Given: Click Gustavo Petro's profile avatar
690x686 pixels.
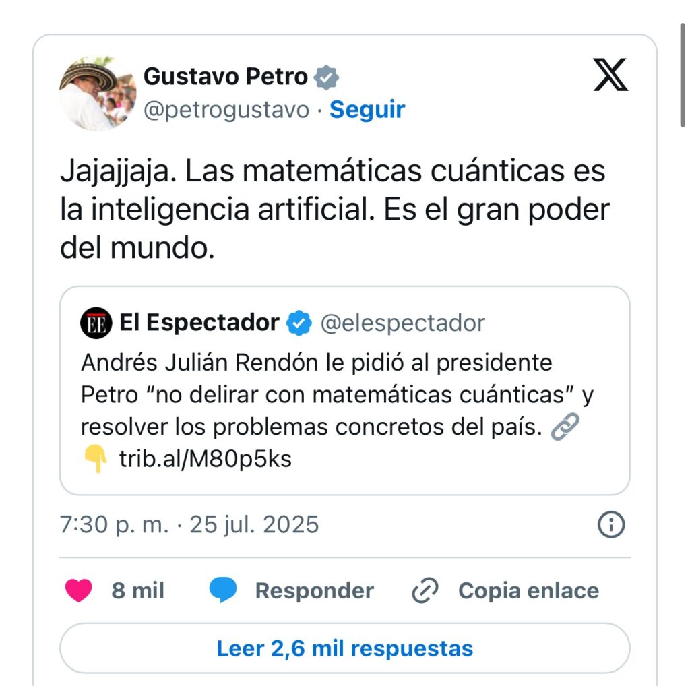Looking at the screenshot, I should [98, 93].
